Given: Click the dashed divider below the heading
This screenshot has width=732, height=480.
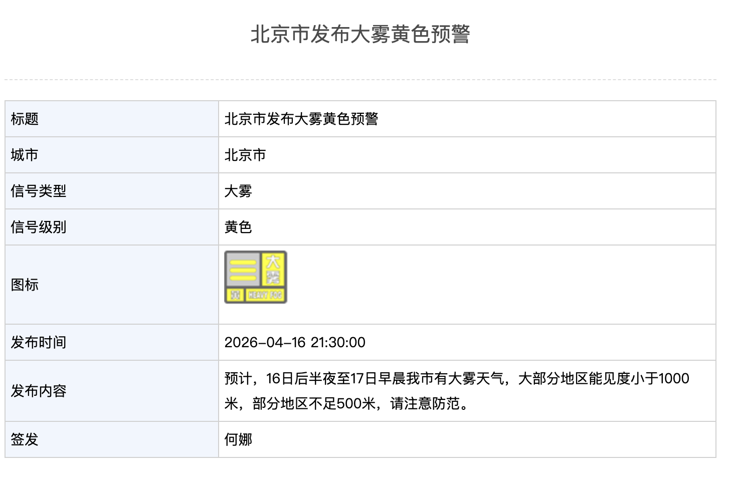Looking at the screenshot, I should (360, 79).
